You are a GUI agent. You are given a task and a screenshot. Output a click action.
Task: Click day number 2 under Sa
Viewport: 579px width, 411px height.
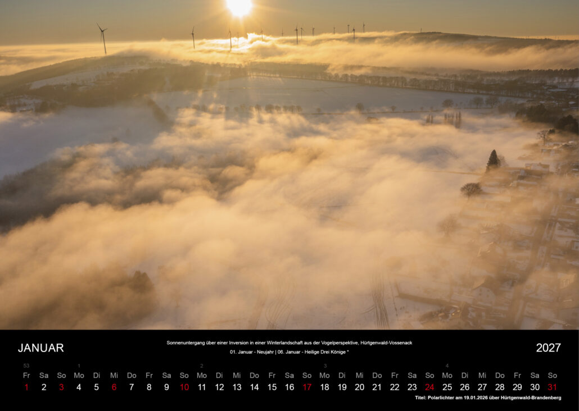point(44,387)
